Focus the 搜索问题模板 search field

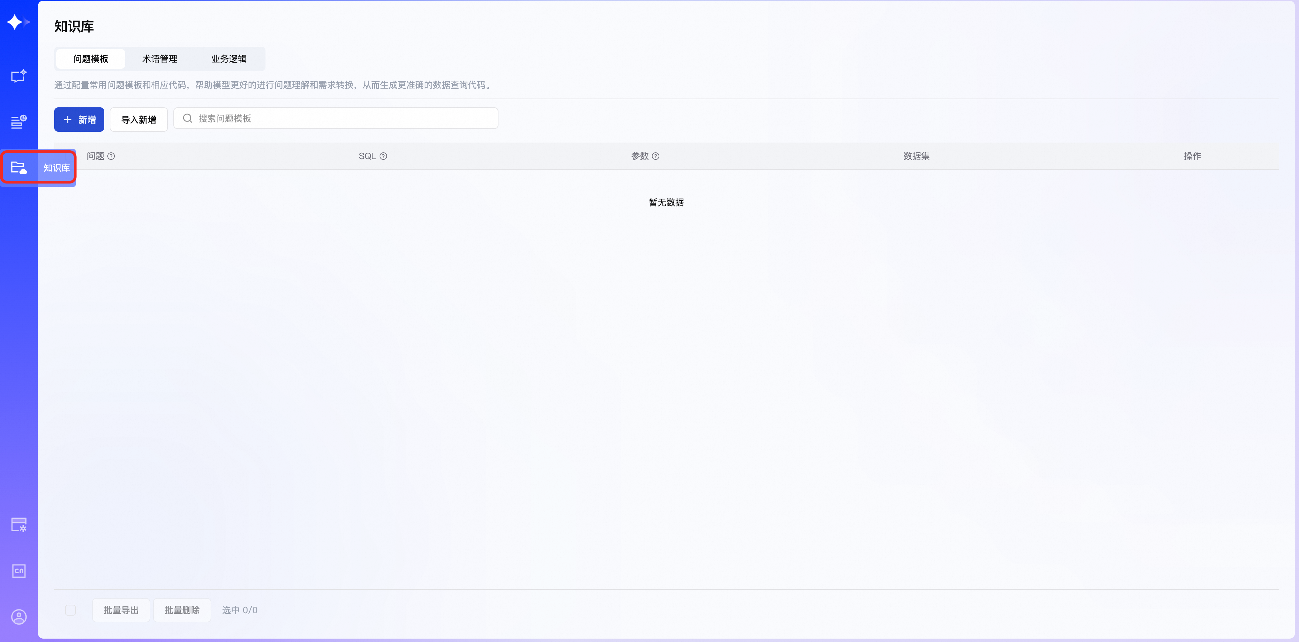[x=336, y=118]
